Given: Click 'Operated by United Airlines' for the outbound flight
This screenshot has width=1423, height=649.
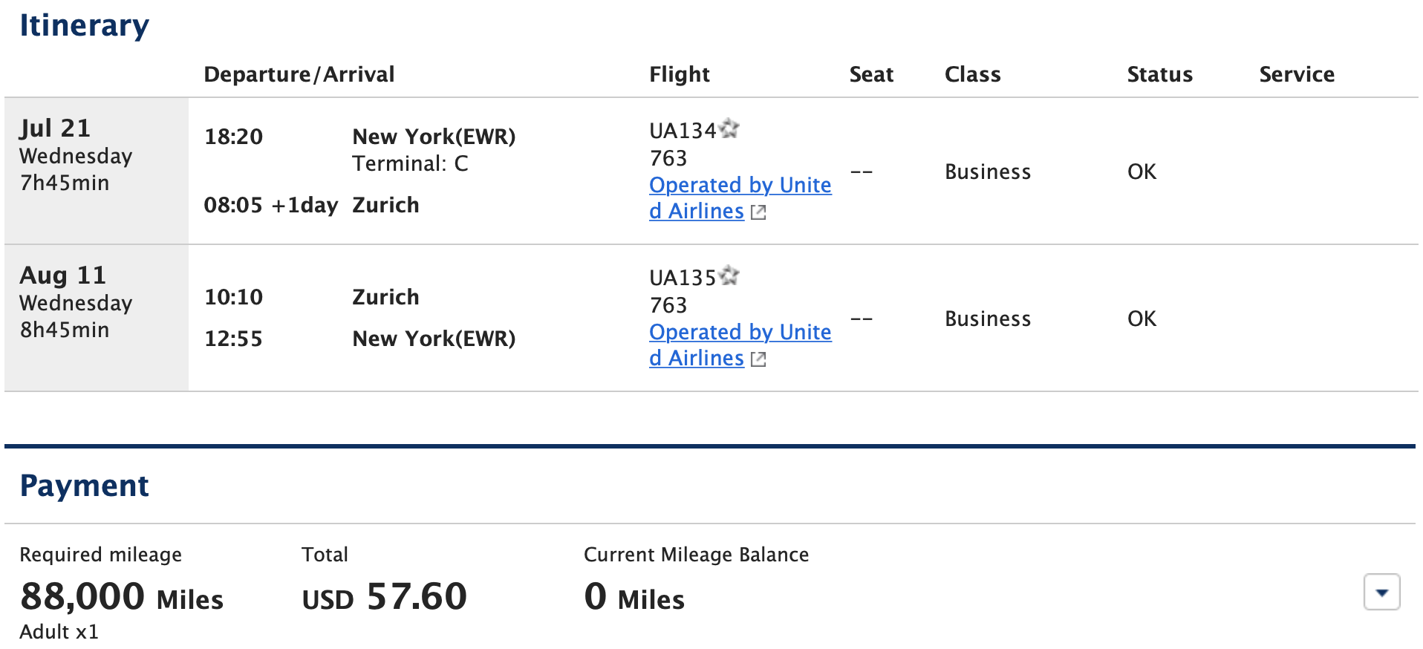Looking at the screenshot, I should point(739,198).
